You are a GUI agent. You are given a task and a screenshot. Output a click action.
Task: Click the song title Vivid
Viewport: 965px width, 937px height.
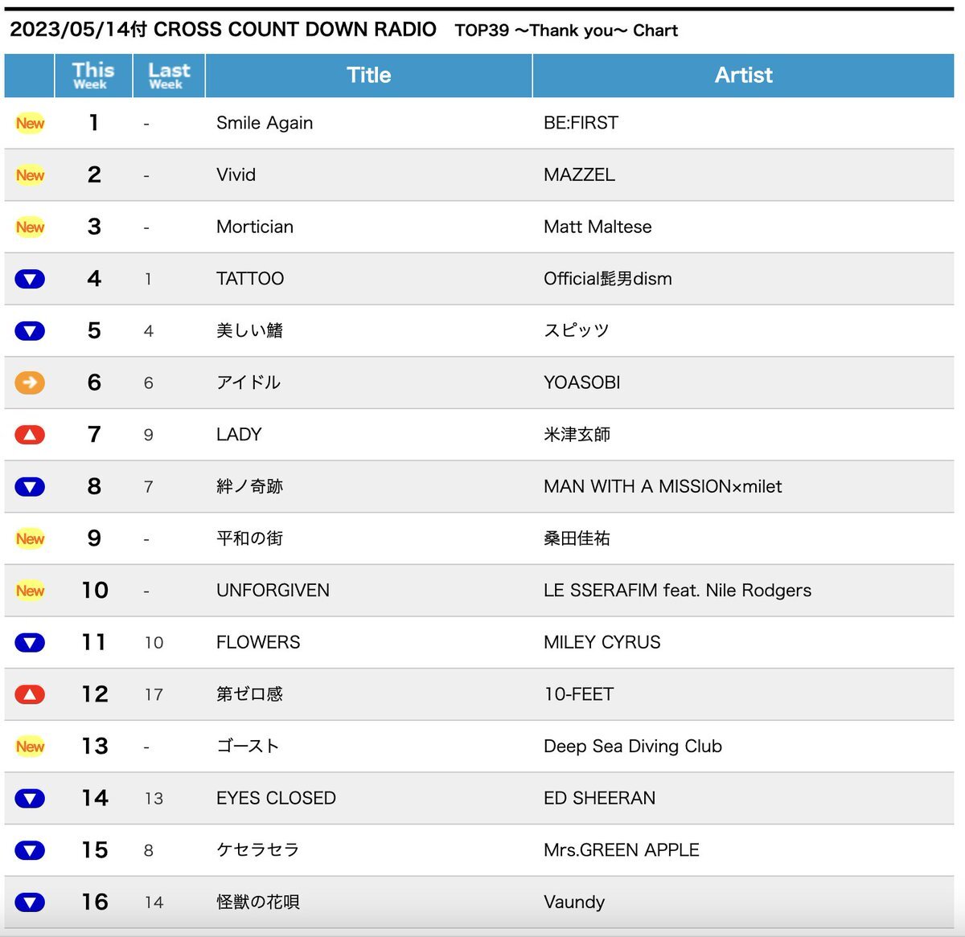(x=236, y=175)
